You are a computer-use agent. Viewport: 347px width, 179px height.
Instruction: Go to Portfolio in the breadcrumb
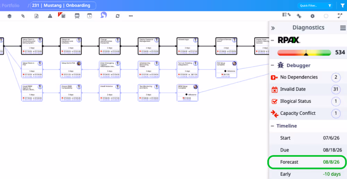(x=10, y=6)
